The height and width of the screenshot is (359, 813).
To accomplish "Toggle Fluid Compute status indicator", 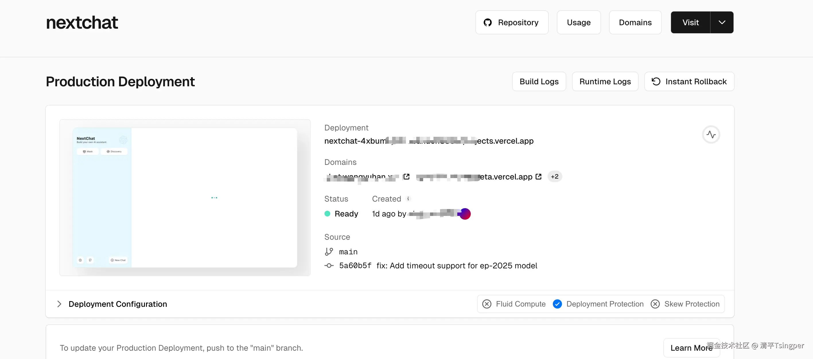I will click(487, 304).
